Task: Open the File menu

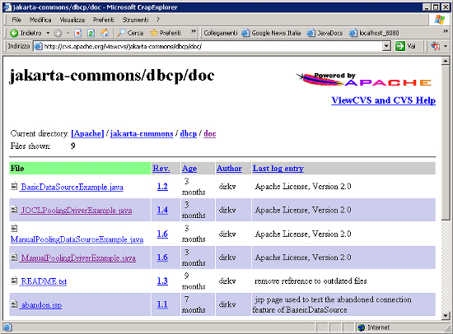Action: click(16, 20)
